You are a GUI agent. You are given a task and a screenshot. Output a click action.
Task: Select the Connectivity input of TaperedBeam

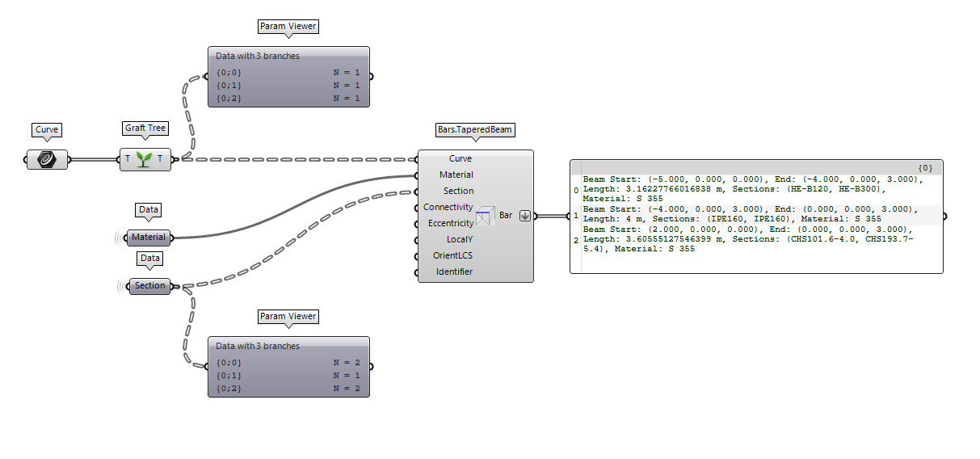(x=448, y=208)
